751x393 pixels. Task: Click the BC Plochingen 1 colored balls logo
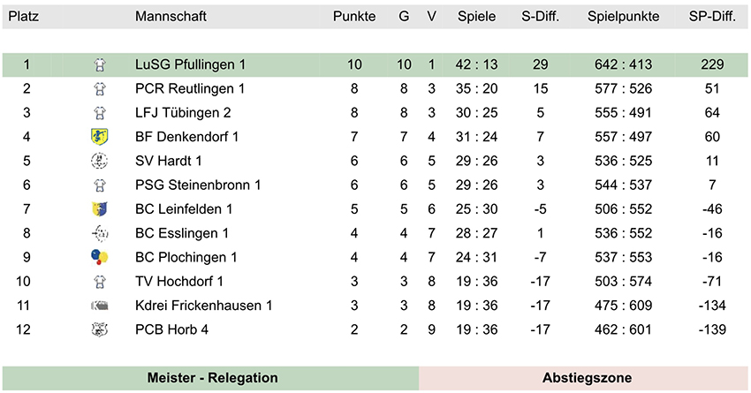(100, 257)
